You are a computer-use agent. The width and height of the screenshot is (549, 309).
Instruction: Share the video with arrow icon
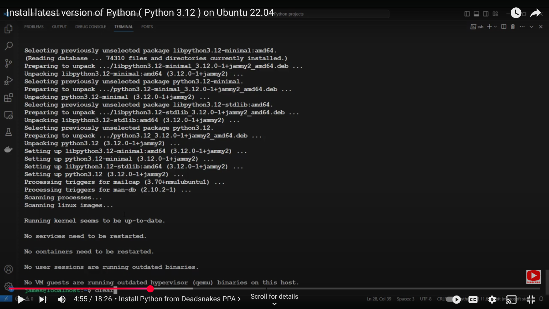(x=535, y=13)
